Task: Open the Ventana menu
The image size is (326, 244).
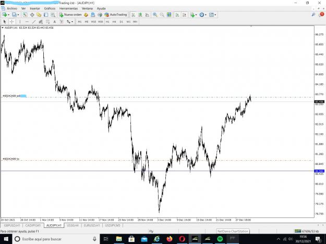Action: click(87, 8)
